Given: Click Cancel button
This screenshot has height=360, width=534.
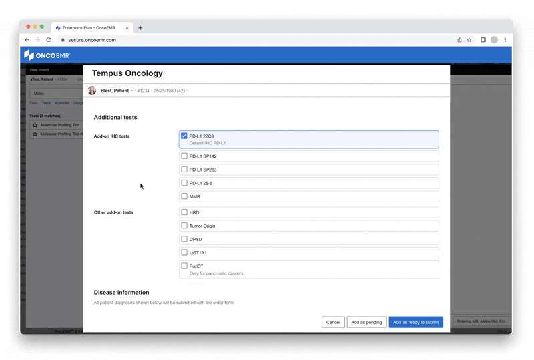Looking at the screenshot, I should pos(333,322).
